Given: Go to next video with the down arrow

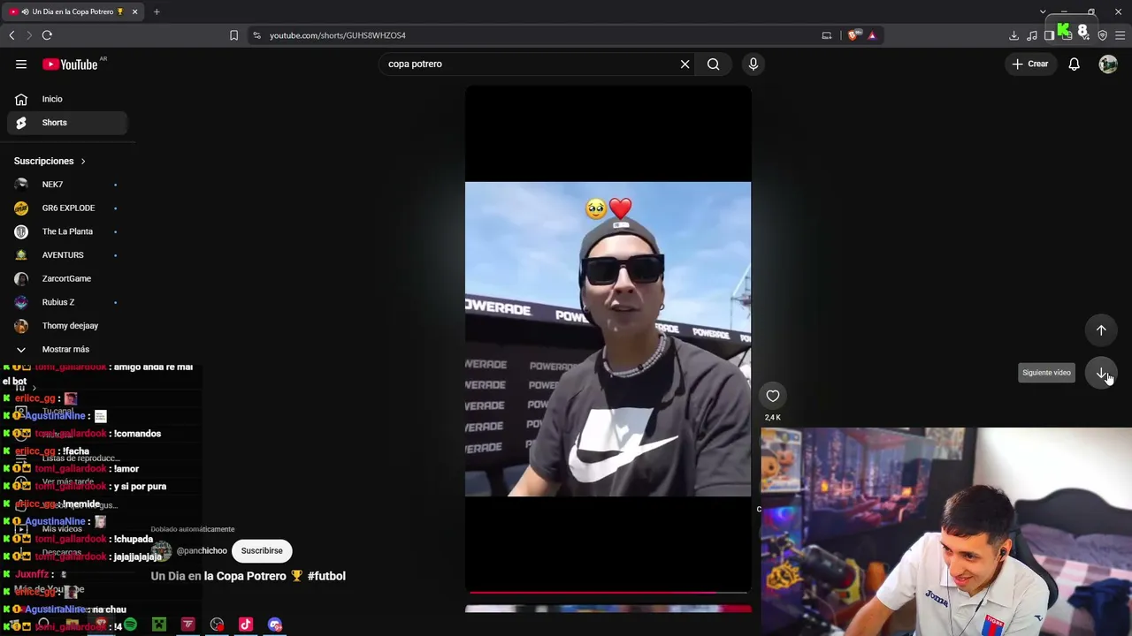Looking at the screenshot, I should click(x=1101, y=372).
